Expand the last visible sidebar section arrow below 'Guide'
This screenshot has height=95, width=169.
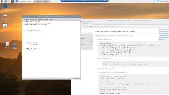[x=91, y=48]
